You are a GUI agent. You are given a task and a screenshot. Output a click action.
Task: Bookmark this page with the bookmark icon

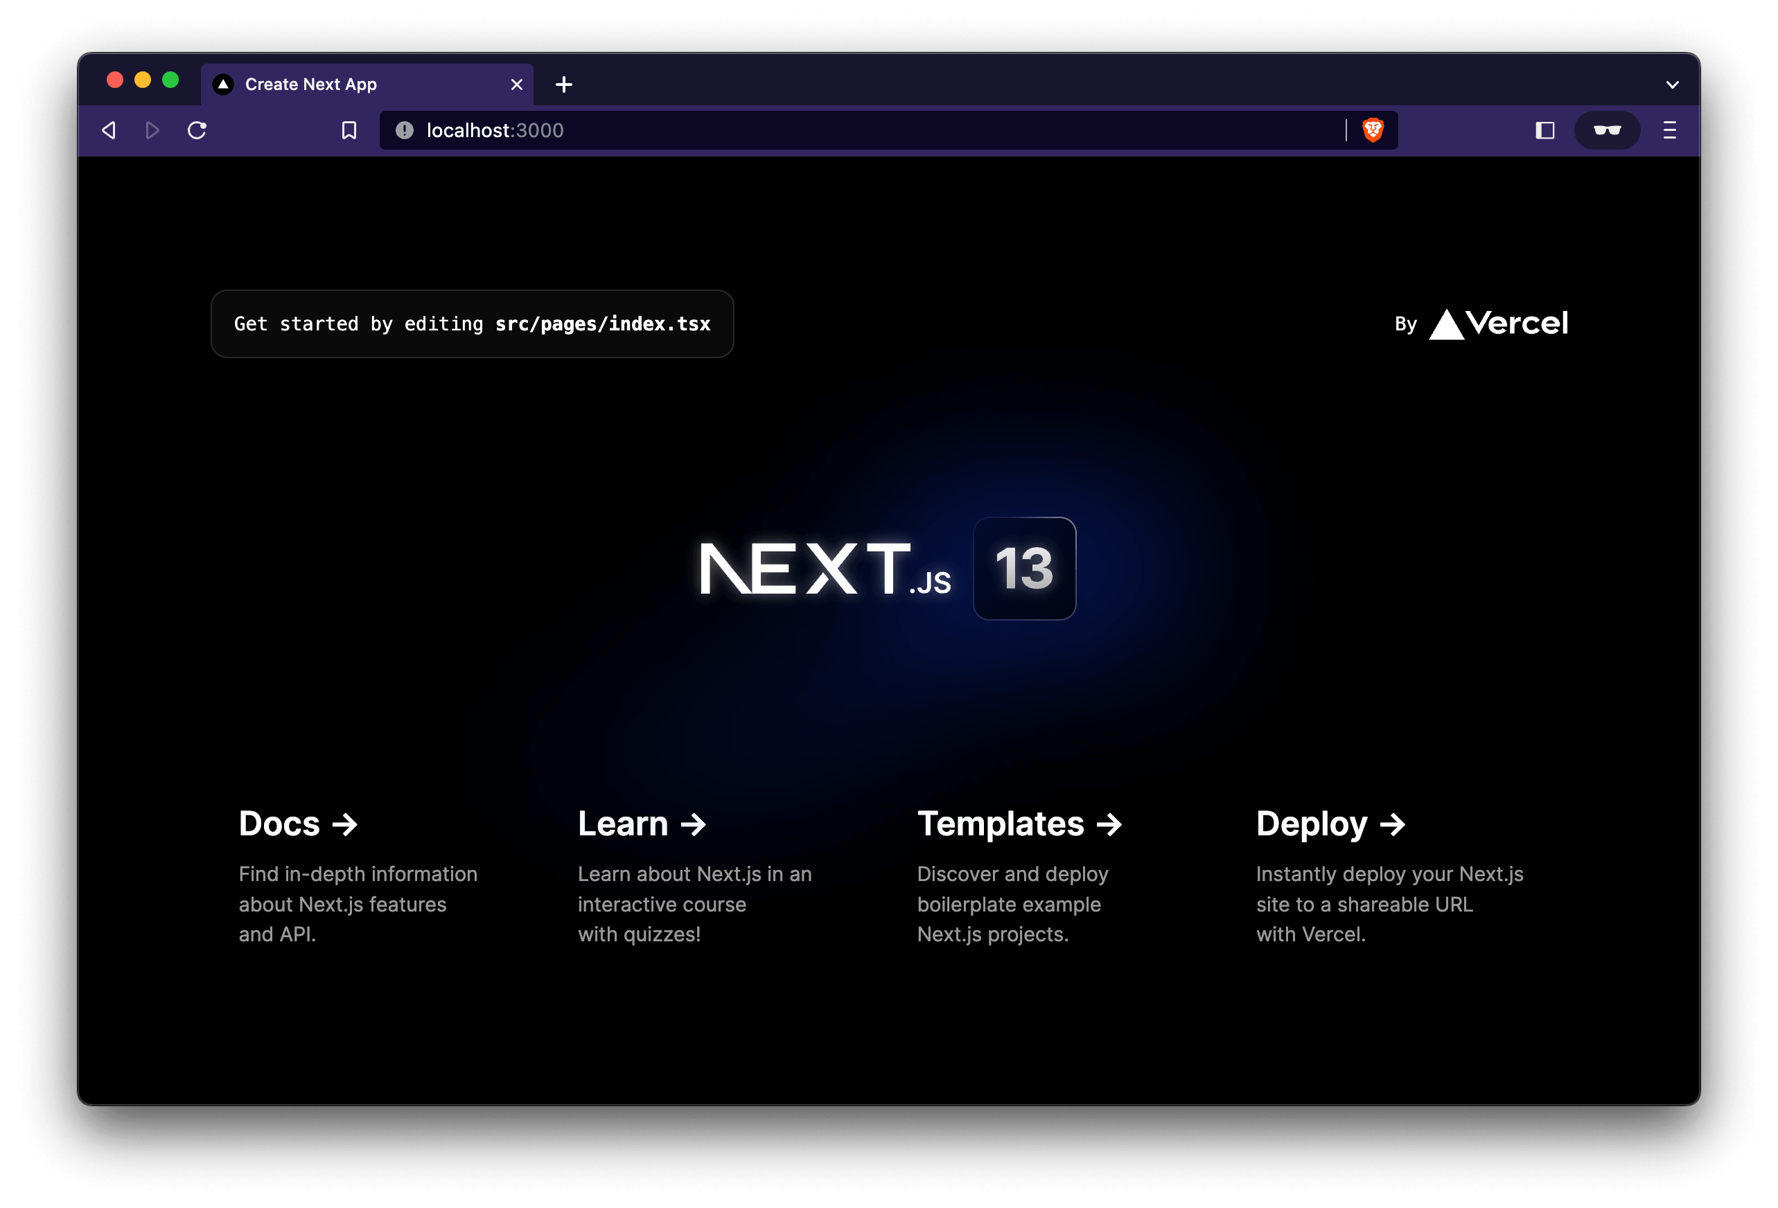[349, 131]
